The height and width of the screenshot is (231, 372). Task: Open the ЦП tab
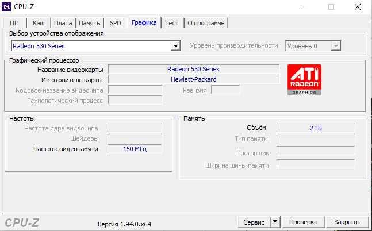coord(14,23)
